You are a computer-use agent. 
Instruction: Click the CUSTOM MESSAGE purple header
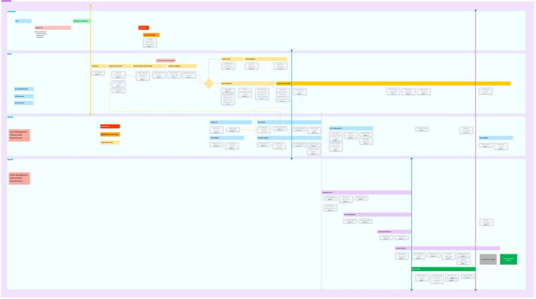coord(377,214)
